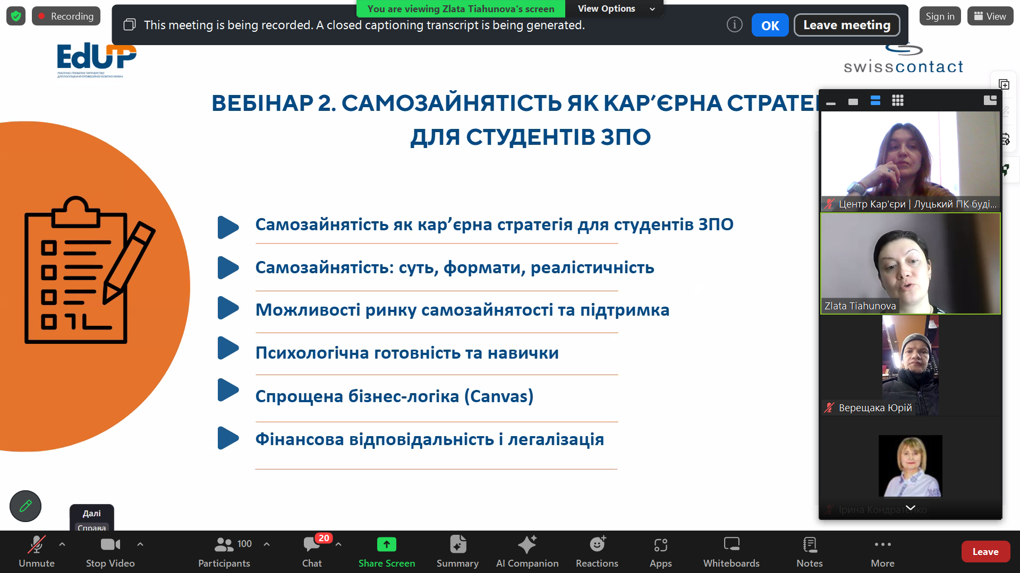
Task: Open the Reactions emoji icon
Action: tap(597, 544)
